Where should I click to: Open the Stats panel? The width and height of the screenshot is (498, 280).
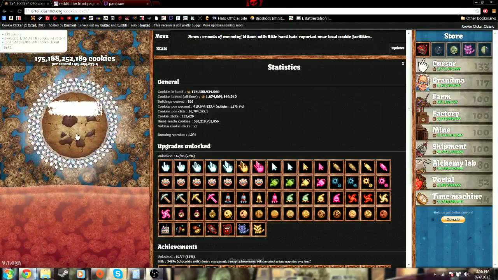point(162,49)
